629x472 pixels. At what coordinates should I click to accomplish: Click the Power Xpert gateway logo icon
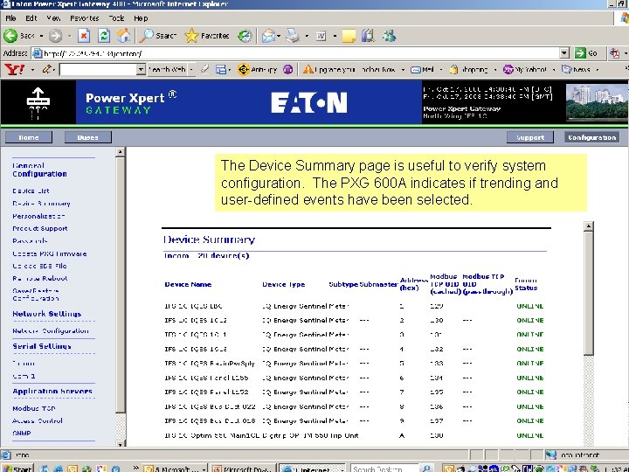38,102
